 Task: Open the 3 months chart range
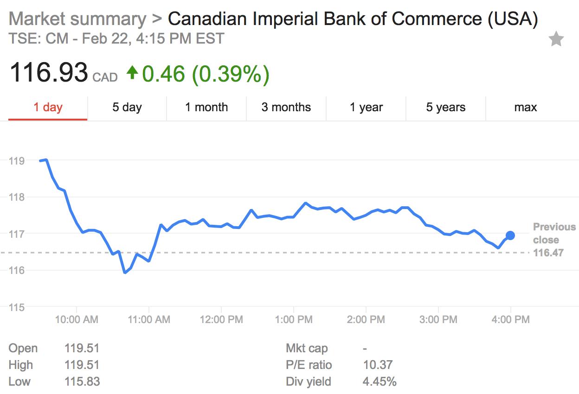tap(286, 108)
